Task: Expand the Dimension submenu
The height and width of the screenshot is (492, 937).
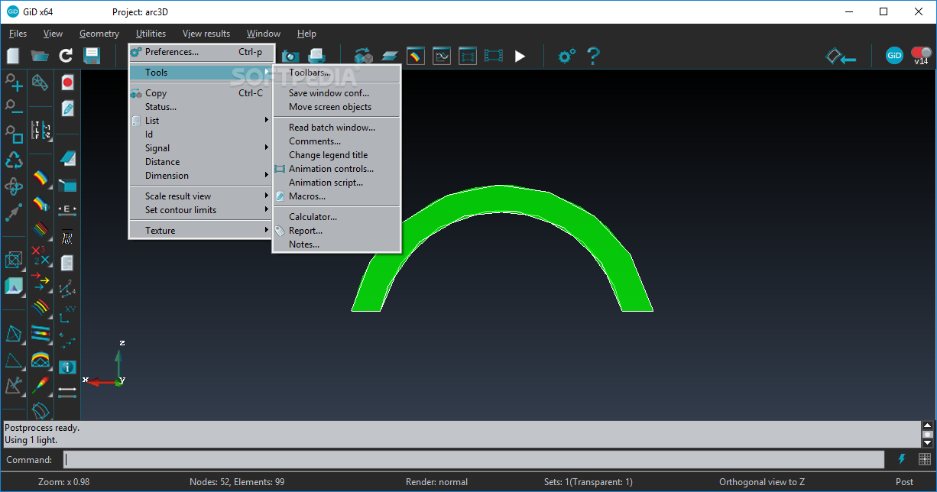Action: (x=201, y=176)
